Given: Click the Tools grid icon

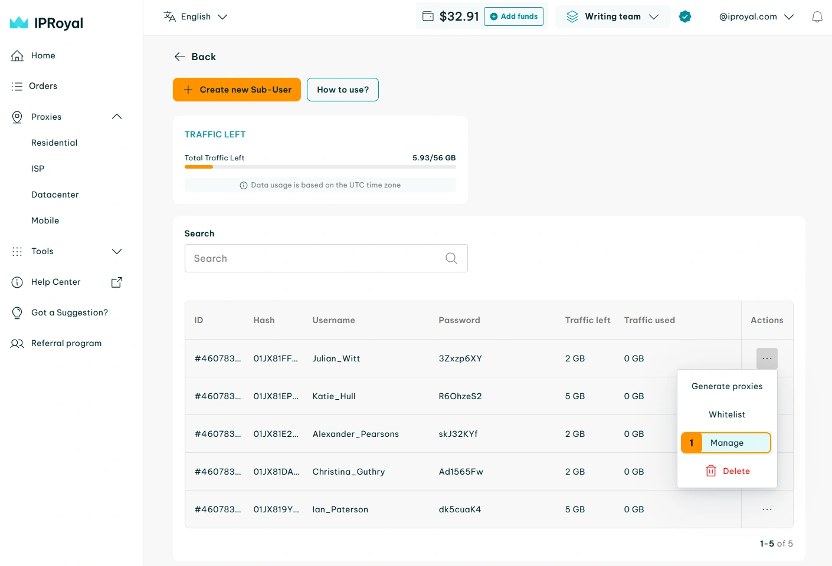Looking at the screenshot, I should (17, 251).
